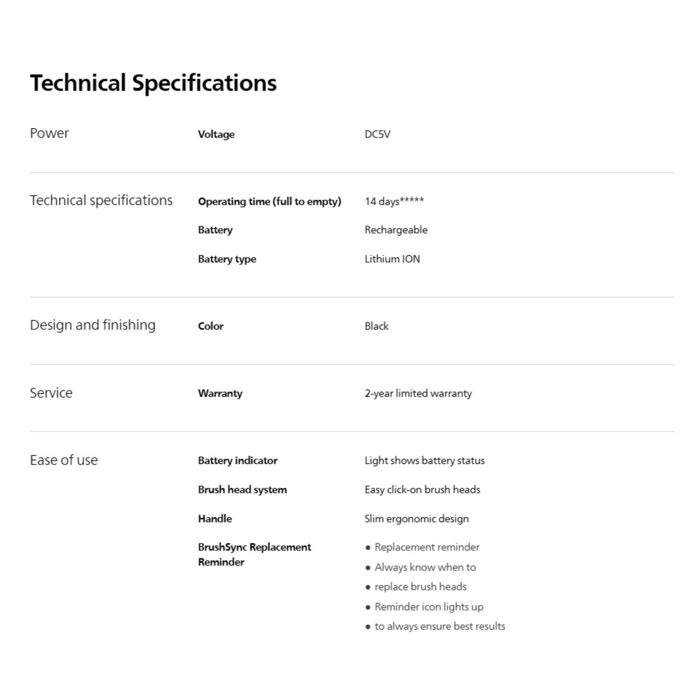The height and width of the screenshot is (697, 697).
Task: Select the Lithium ION value
Action: coord(392,259)
